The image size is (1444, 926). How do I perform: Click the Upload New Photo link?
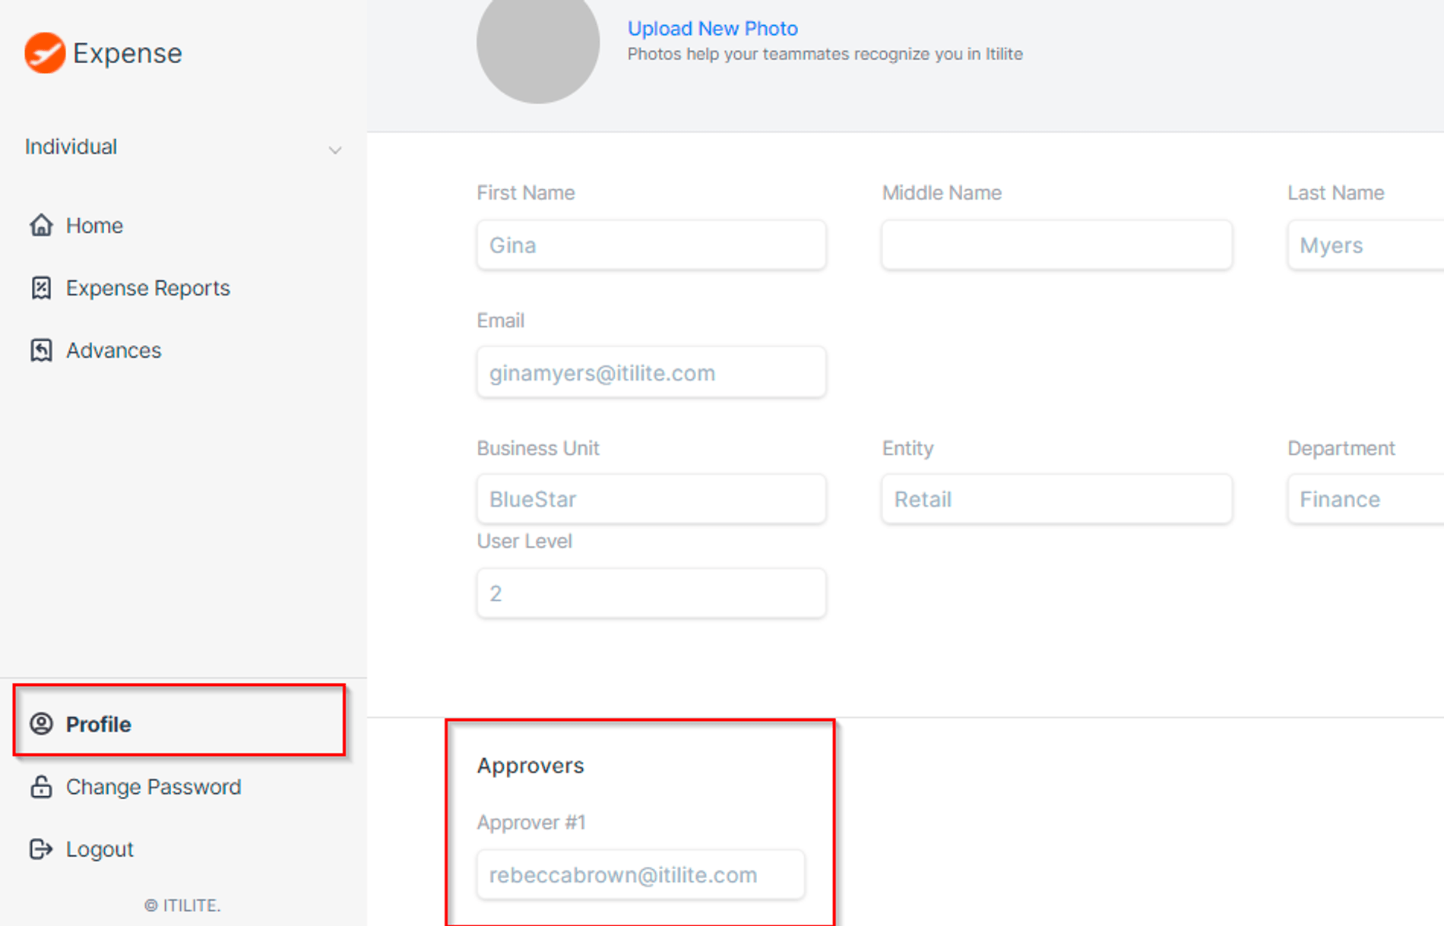point(712,28)
